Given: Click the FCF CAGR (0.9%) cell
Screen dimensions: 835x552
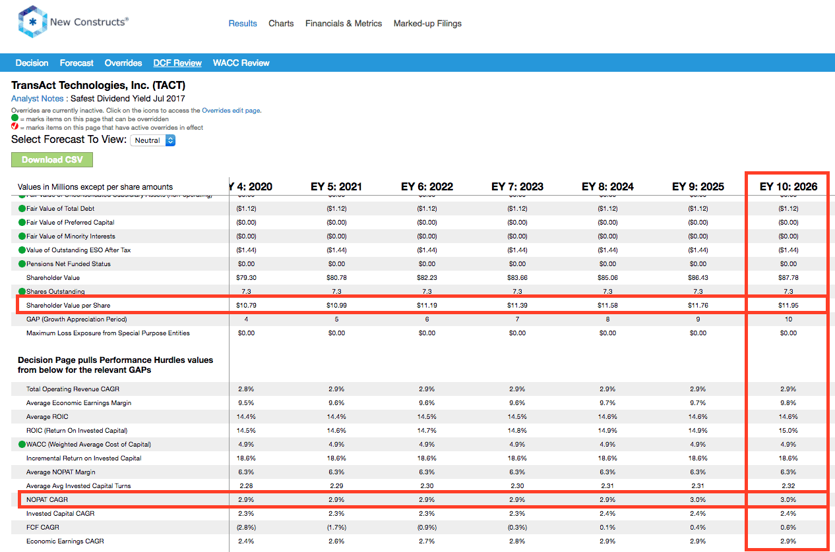Looking at the screenshot, I should (427, 528).
